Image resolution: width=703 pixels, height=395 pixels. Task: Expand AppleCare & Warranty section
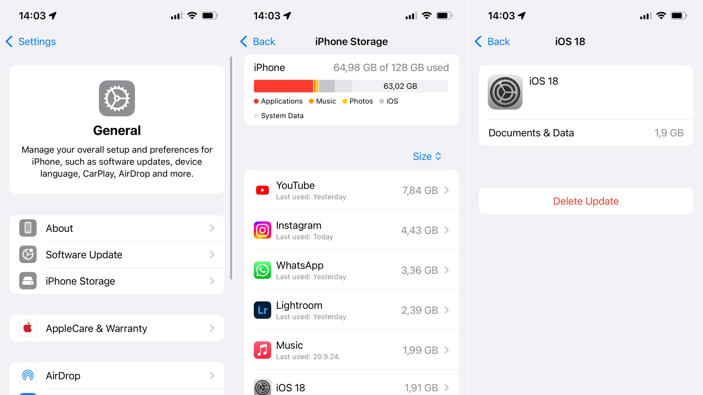click(117, 329)
